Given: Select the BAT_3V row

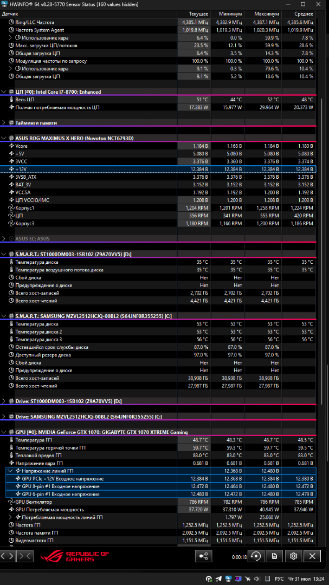Looking at the screenshot, I should tap(158, 185).
